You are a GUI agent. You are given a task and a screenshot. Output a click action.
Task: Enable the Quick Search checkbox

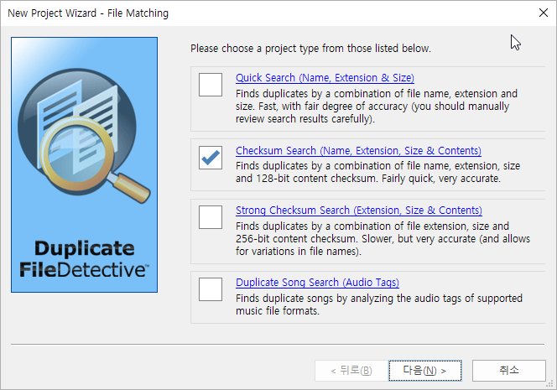click(x=211, y=85)
